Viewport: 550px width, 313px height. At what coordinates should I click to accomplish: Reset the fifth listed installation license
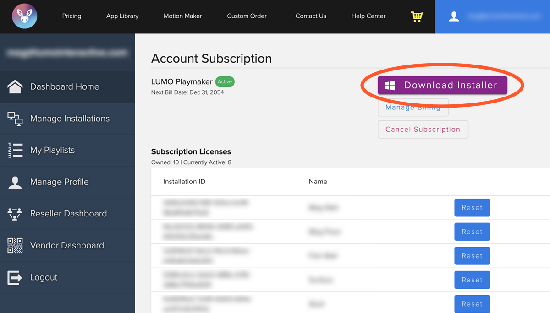click(472, 304)
